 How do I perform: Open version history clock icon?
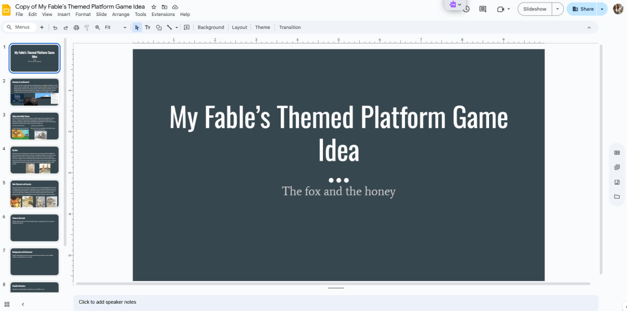tap(466, 9)
